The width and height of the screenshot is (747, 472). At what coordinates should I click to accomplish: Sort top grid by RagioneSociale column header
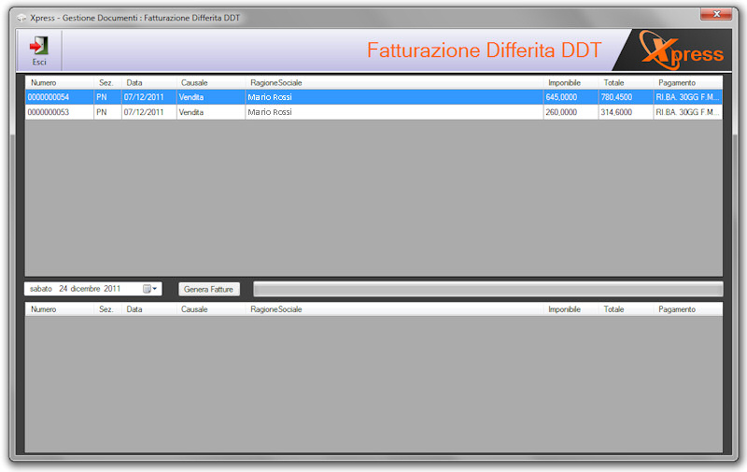tap(394, 82)
